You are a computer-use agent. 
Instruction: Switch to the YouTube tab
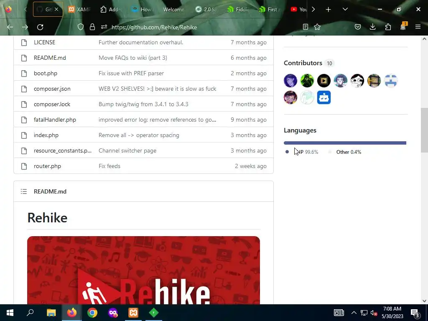(298, 9)
